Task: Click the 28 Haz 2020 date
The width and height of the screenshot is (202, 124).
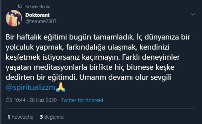Action: point(43,100)
